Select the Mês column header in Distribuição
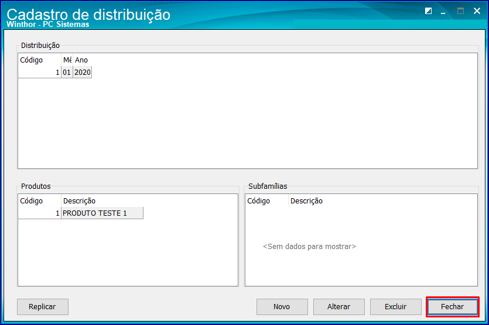The width and height of the screenshot is (489, 325). point(67,60)
